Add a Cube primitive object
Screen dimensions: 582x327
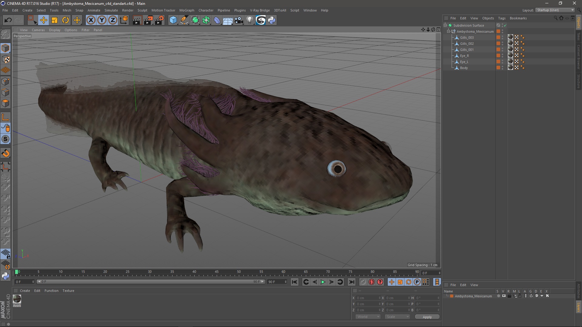tap(173, 20)
